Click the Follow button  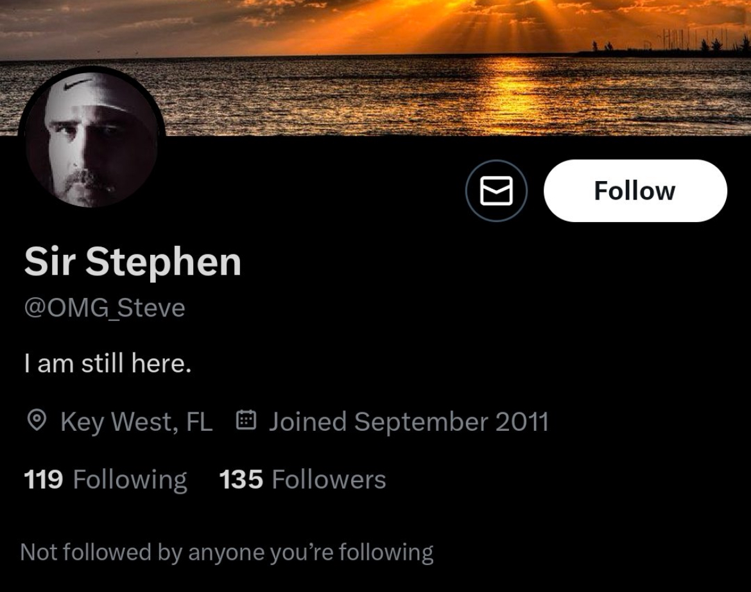(x=635, y=191)
